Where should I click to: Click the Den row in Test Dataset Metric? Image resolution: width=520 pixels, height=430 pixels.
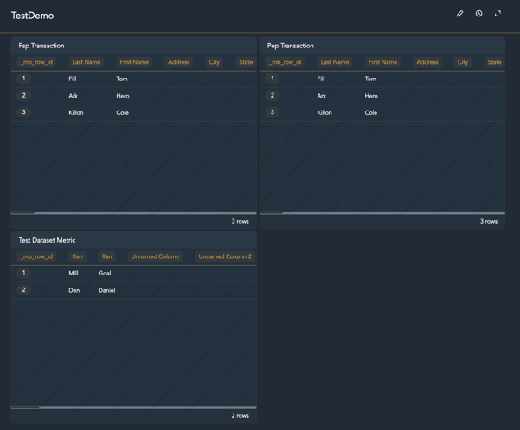74,290
